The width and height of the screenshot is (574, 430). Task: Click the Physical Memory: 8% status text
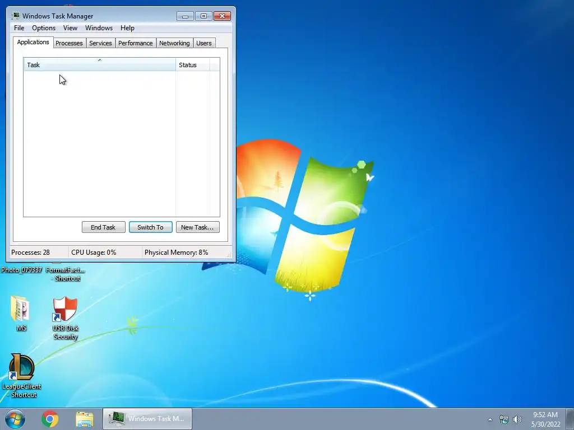pyautogui.click(x=176, y=253)
